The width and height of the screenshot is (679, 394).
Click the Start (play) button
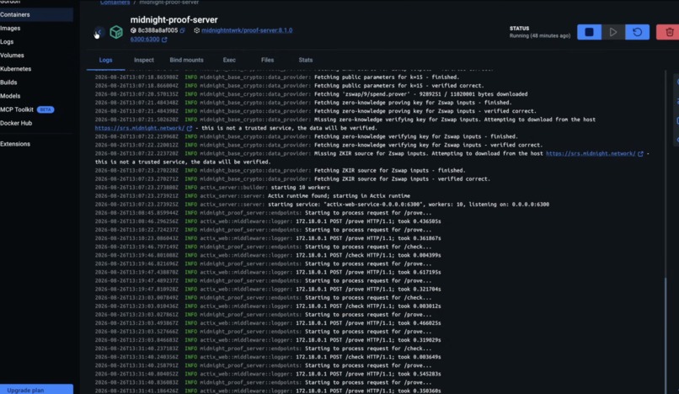pyautogui.click(x=613, y=32)
